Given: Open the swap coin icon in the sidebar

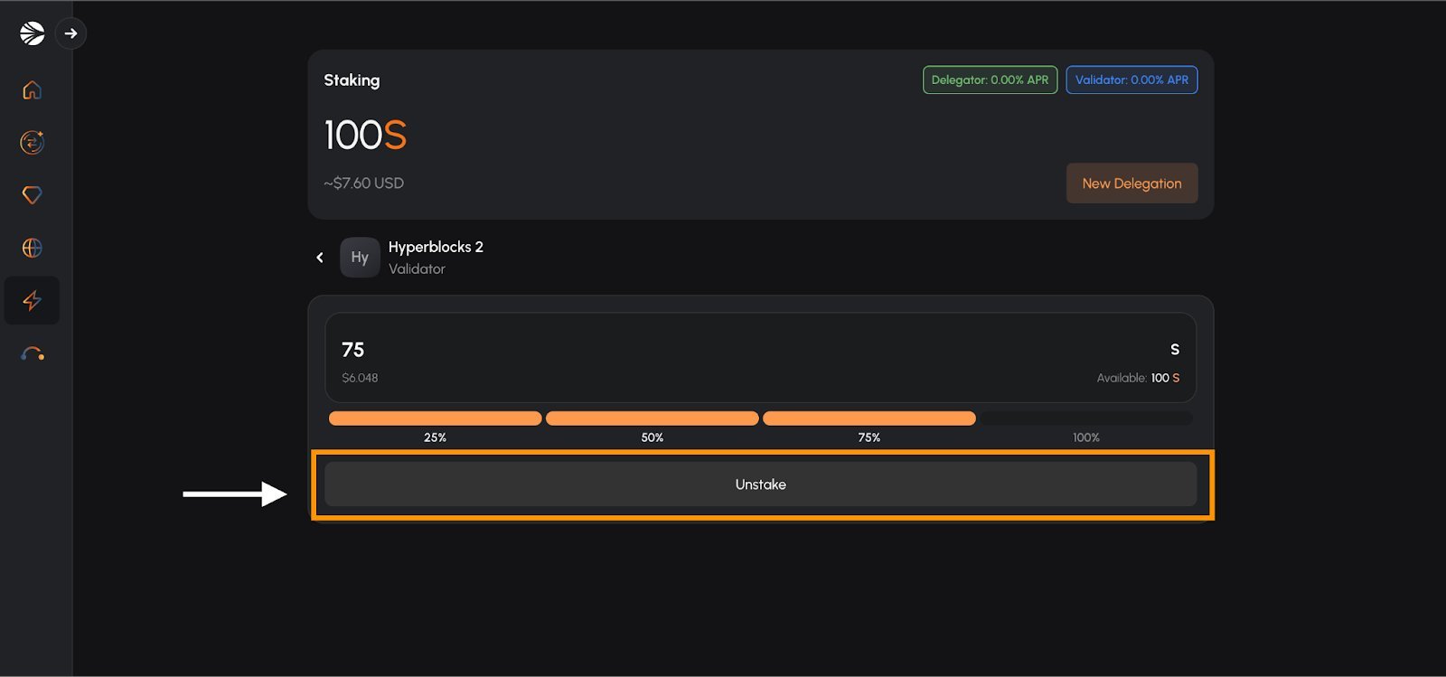Looking at the screenshot, I should pyautogui.click(x=32, y=143).
